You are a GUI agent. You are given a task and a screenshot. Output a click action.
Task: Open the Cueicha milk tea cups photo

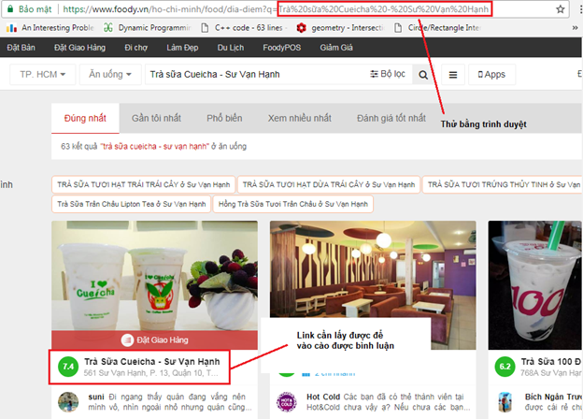coord(154,275)
